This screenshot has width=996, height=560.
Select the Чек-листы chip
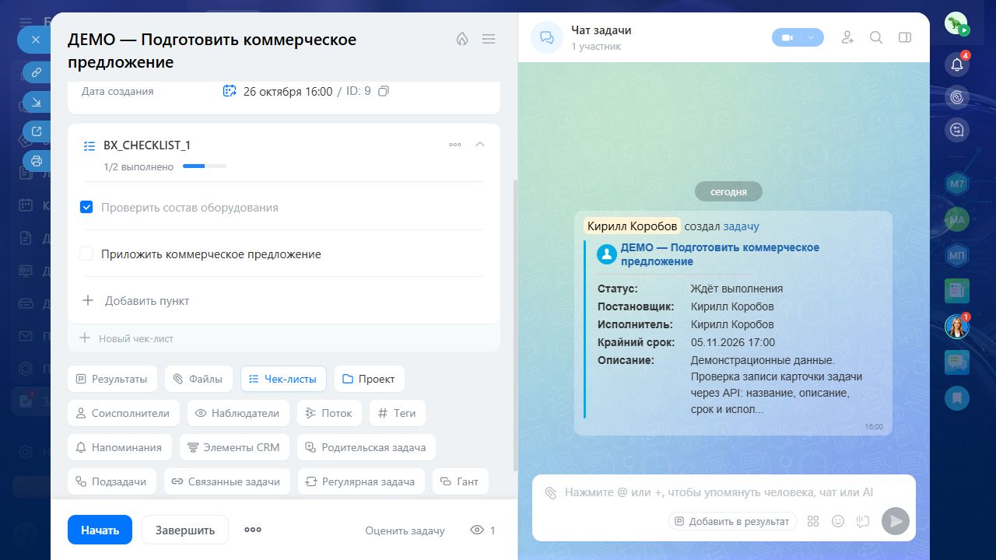click(x=283, y=379)
